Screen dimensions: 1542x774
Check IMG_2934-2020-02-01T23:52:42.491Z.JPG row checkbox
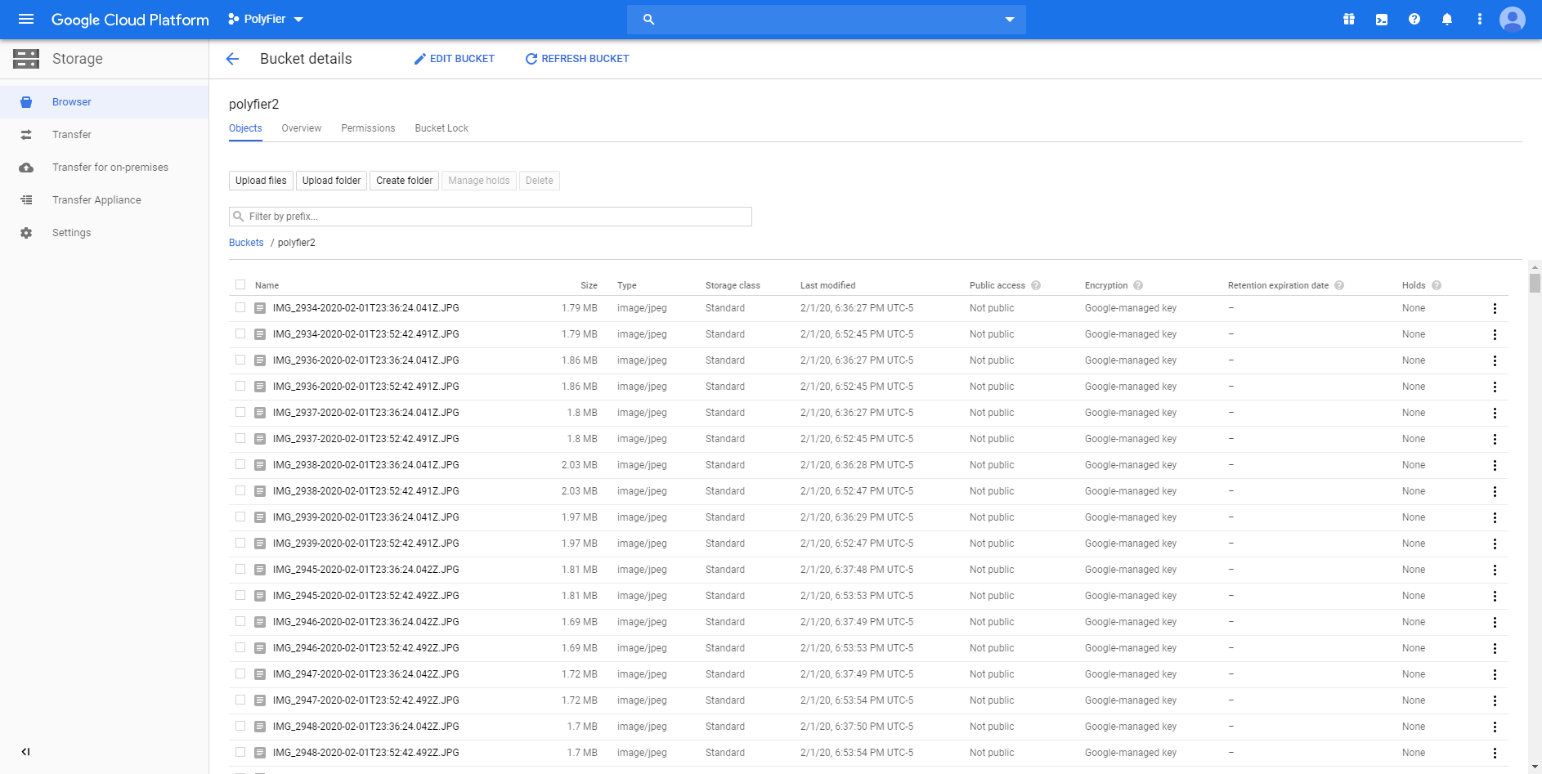pos(240,333)
